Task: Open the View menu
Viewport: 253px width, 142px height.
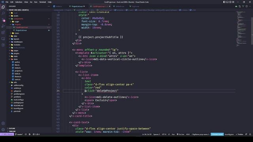Action: pyautogui.click(x=26, y=2)
